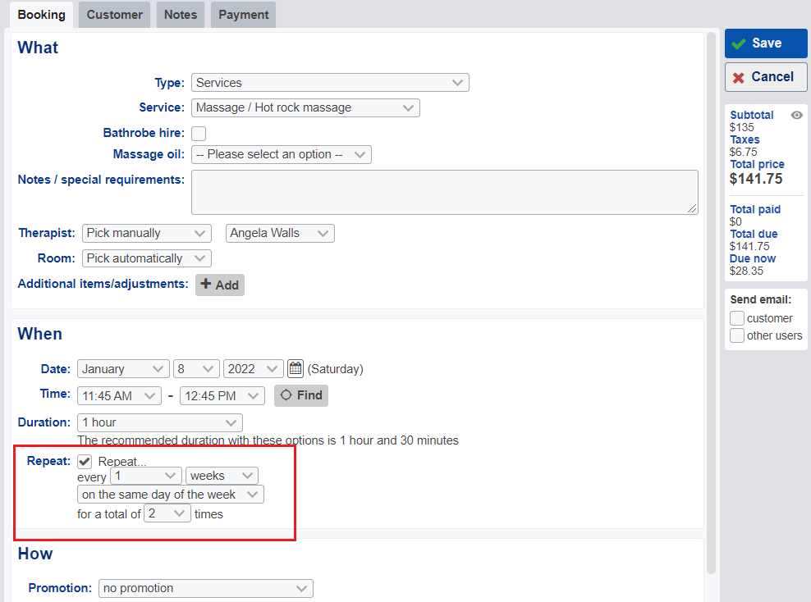Click the Total due $141.75 amount
The image size is (811, 602).
749,247
